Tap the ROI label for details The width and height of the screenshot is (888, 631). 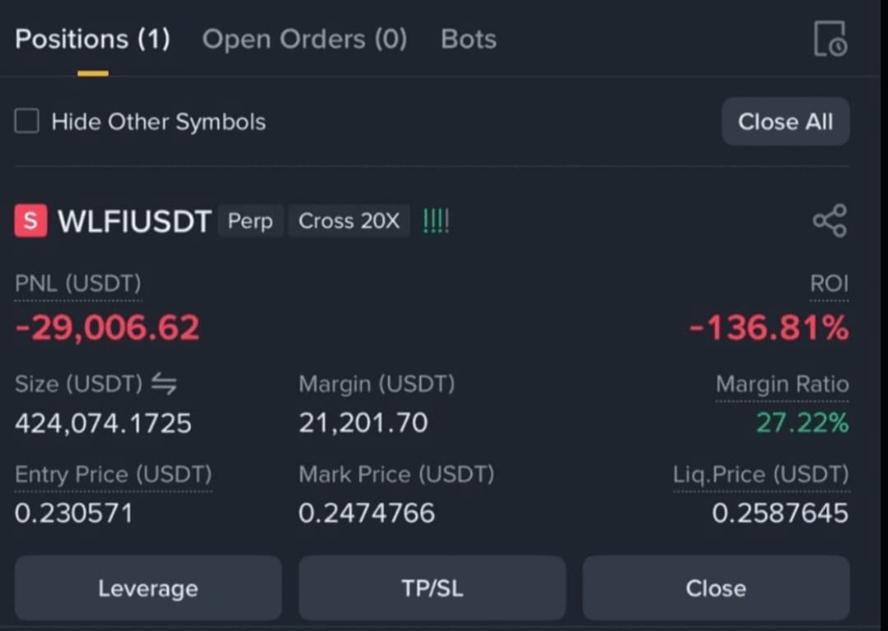(829, 283)
